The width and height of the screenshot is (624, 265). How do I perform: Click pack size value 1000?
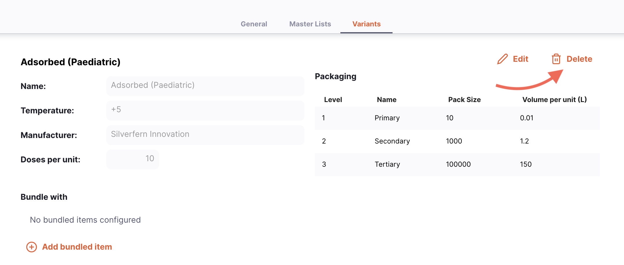point(454,141)
